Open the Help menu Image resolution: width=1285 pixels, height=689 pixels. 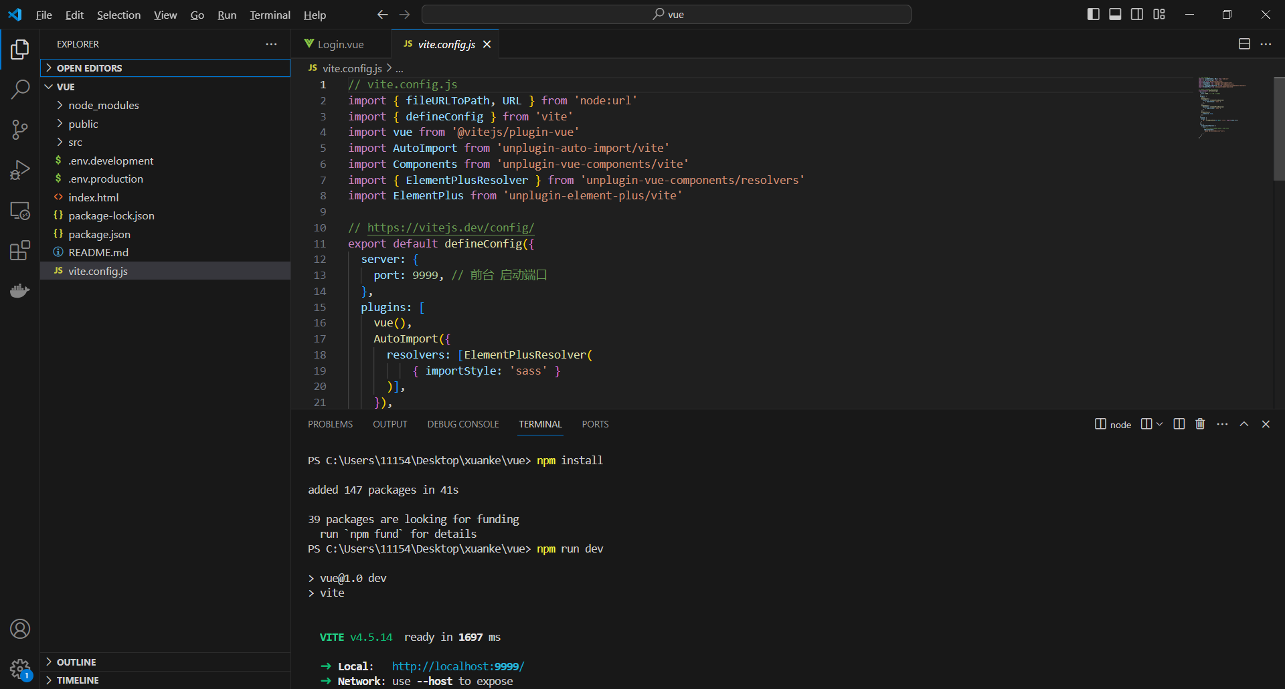pos(315,15)
